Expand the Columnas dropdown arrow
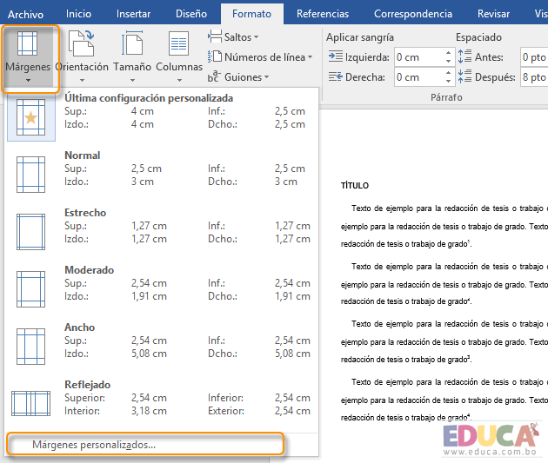The width and height of the screenshot is (548, 463). tap(179, 81)
